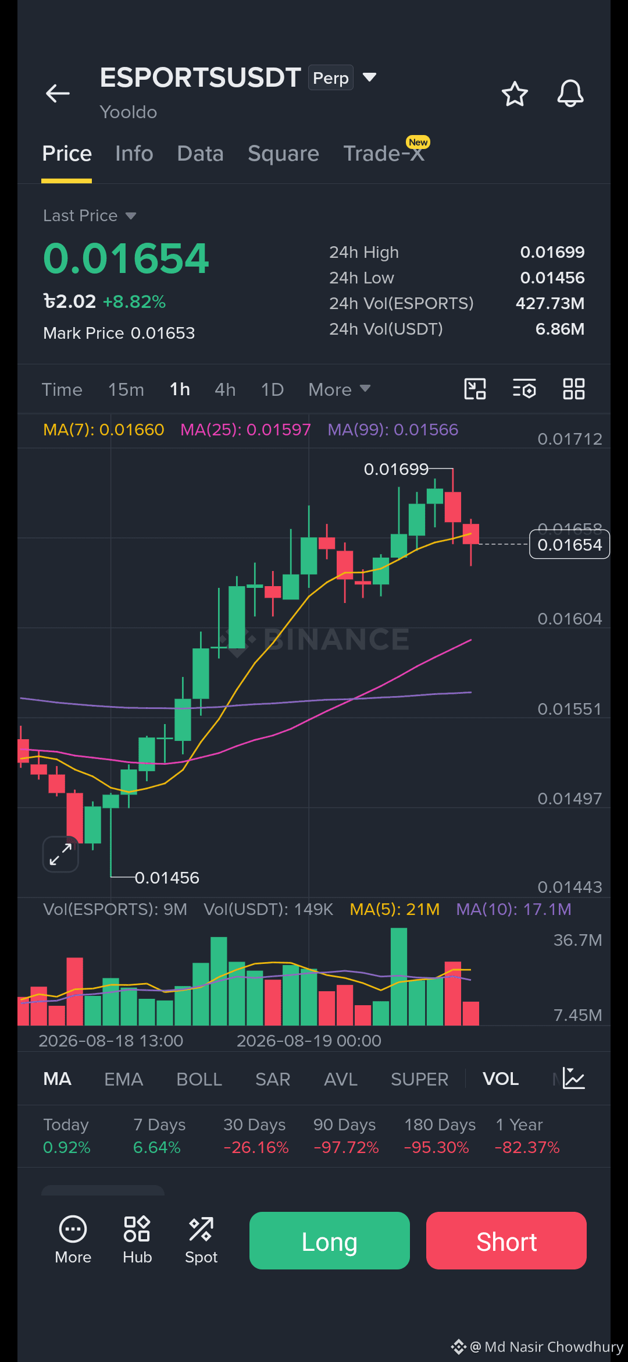Tap the MA(7) value label
The height and width of the screenshot is (1362, 628).
104,430
